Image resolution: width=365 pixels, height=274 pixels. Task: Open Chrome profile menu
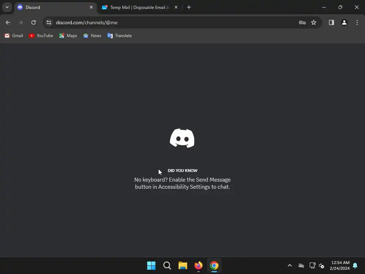pos(344,22)
